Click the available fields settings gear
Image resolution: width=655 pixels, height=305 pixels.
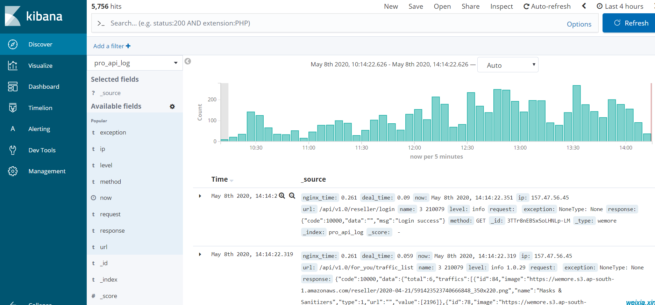pyautogui.click(x=172, y=107)
